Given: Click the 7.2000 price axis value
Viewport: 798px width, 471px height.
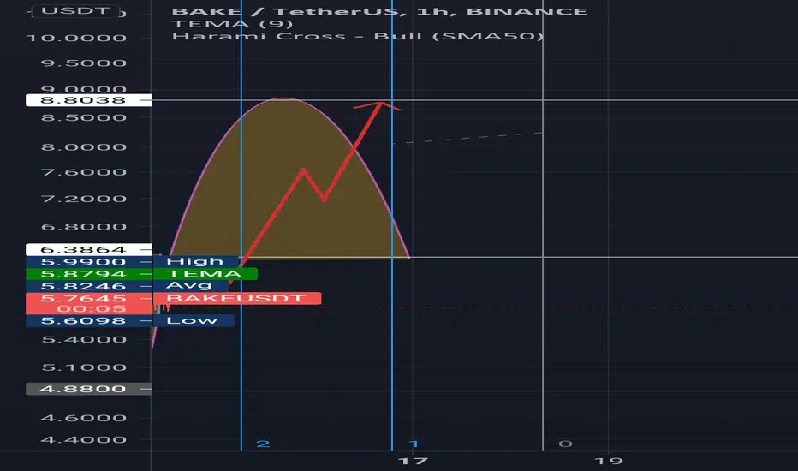Looking at the screenshot, I should (83, 199).
